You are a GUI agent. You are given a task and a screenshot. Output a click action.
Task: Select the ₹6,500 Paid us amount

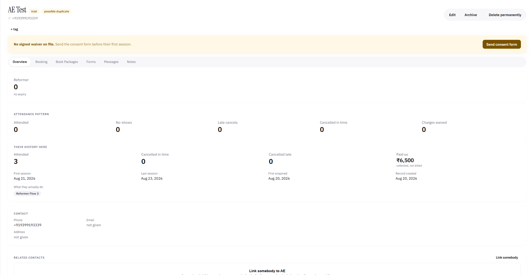pos(405,160)
